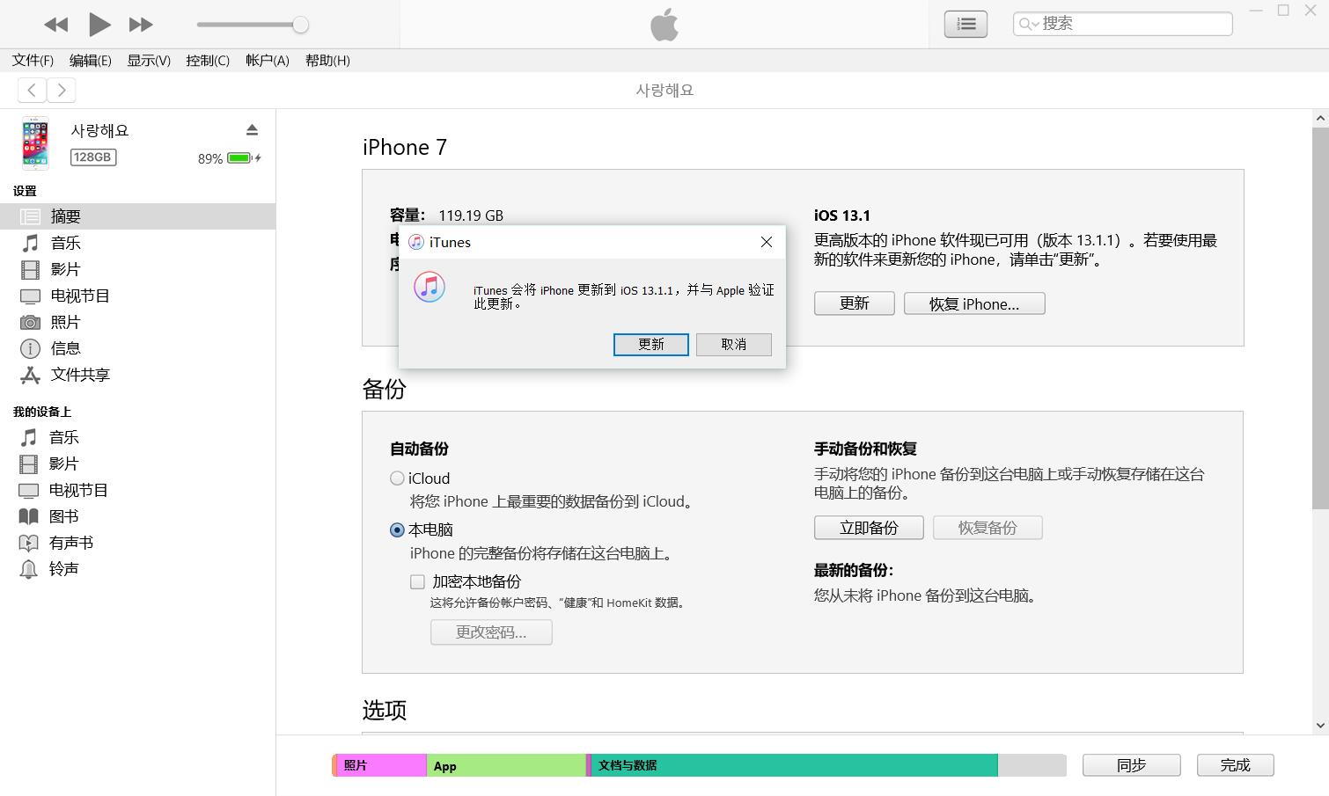Confirm the update with the 更新 dialog button

(650, 344)
